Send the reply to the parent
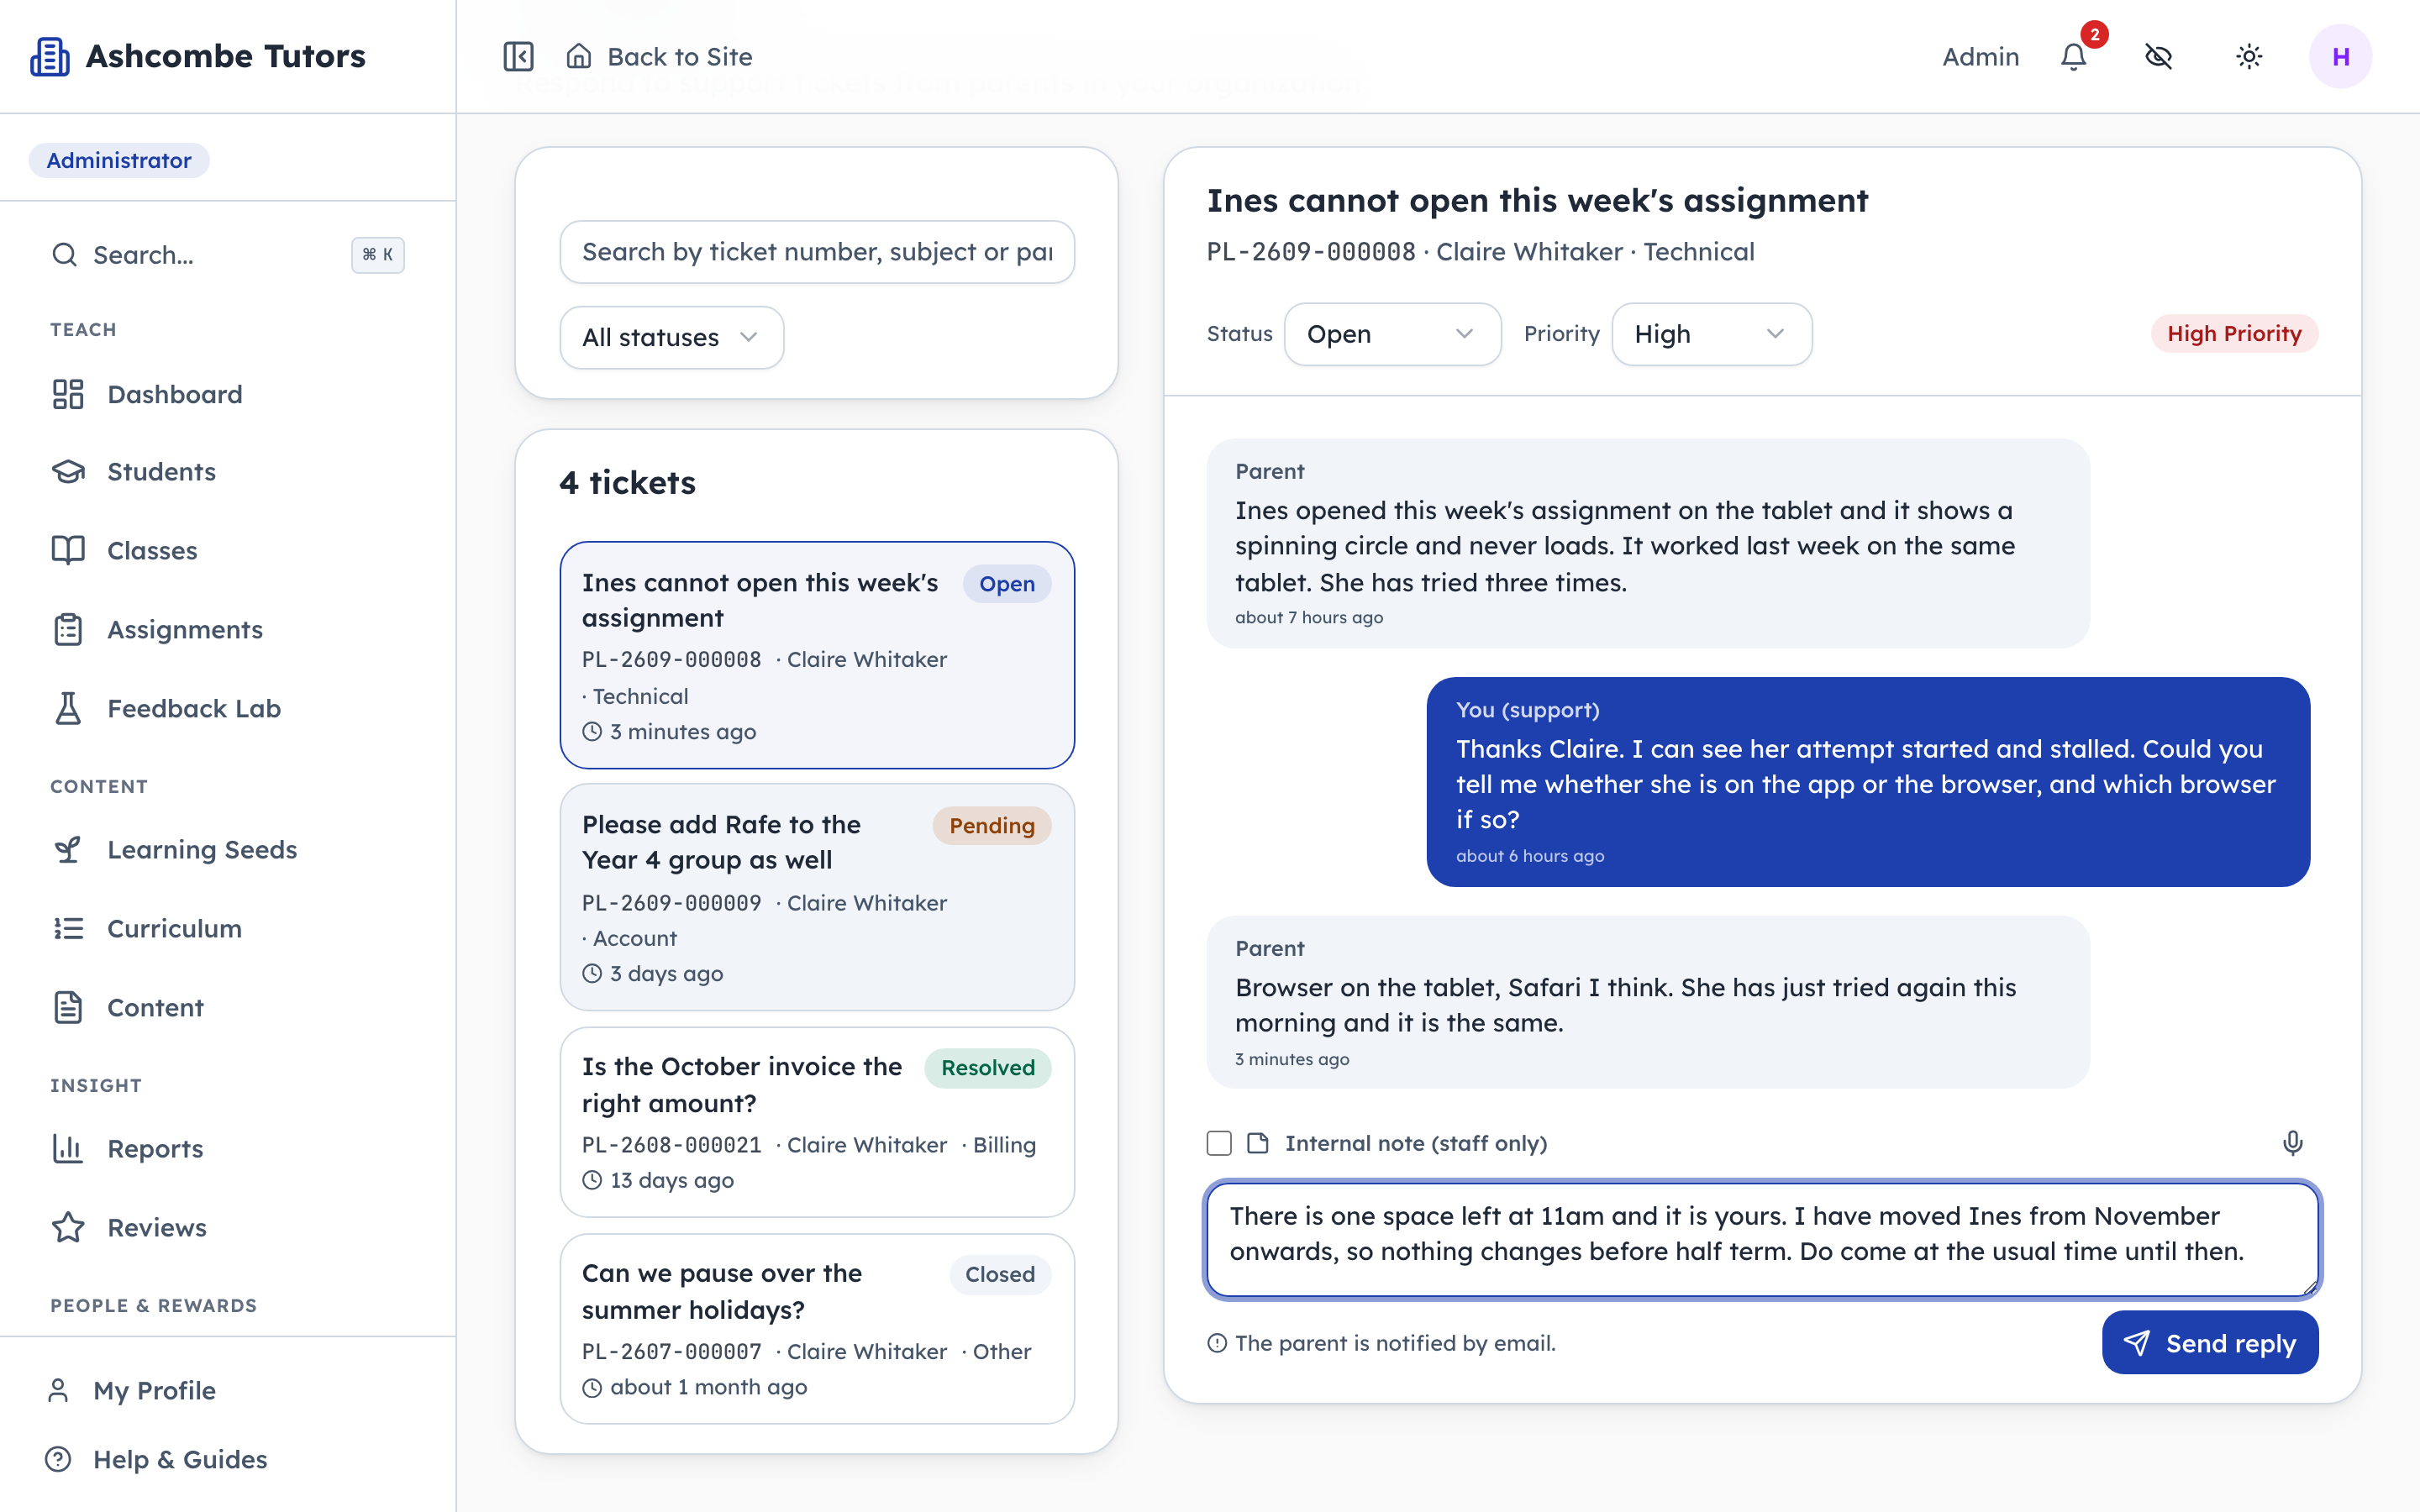 [x=2210, y=1343]
